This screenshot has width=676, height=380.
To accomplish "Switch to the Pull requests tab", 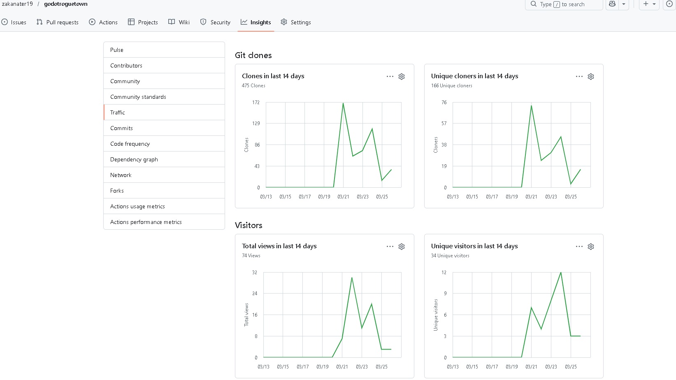I will (x=57, y=22).
